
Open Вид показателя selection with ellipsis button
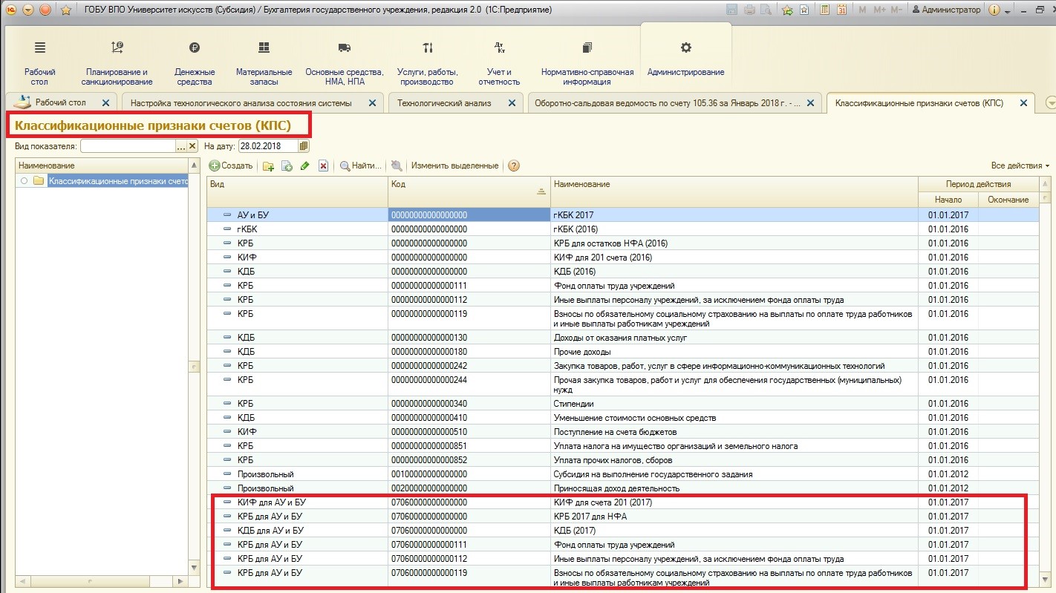point(180,146)
